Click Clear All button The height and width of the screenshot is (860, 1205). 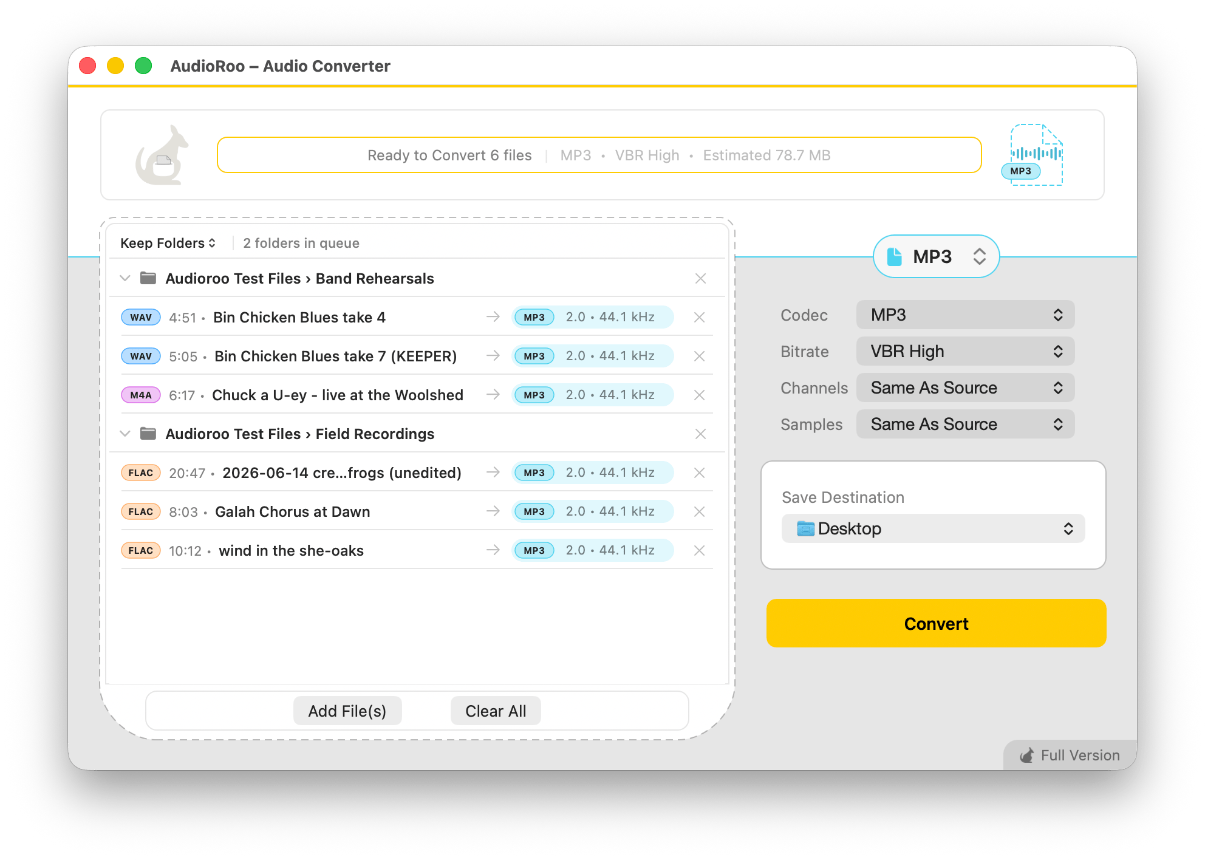click(496, 711)
